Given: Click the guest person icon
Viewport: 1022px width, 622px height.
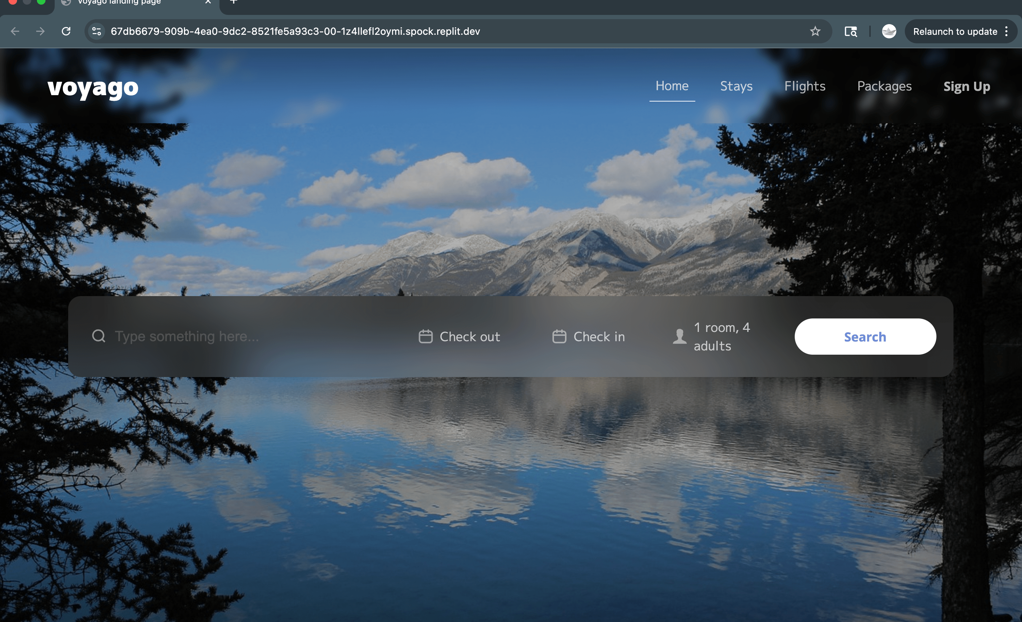Looking at the screenshot, I should click(679, 336).
